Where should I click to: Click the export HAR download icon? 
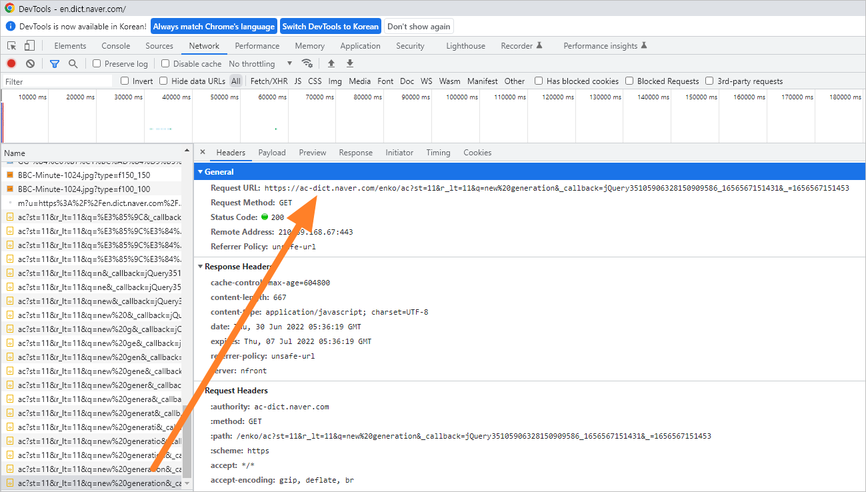pos(350,63)
